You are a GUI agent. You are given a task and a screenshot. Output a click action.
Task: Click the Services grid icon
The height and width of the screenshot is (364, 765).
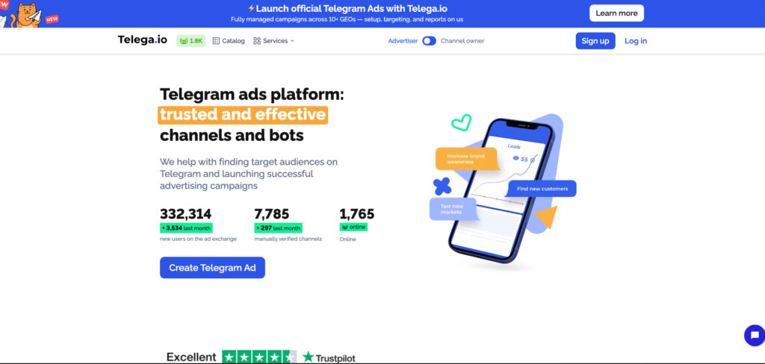point(257,41)
